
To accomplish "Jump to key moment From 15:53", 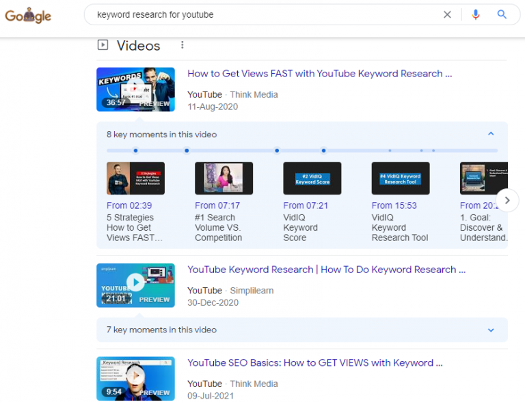I will (x=394, y=205).
